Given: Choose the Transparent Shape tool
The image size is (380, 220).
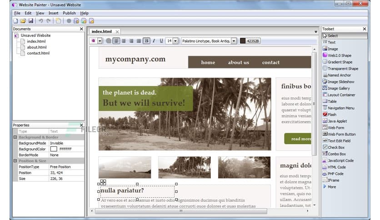Looking at the screenshot, I should (340, 69).
